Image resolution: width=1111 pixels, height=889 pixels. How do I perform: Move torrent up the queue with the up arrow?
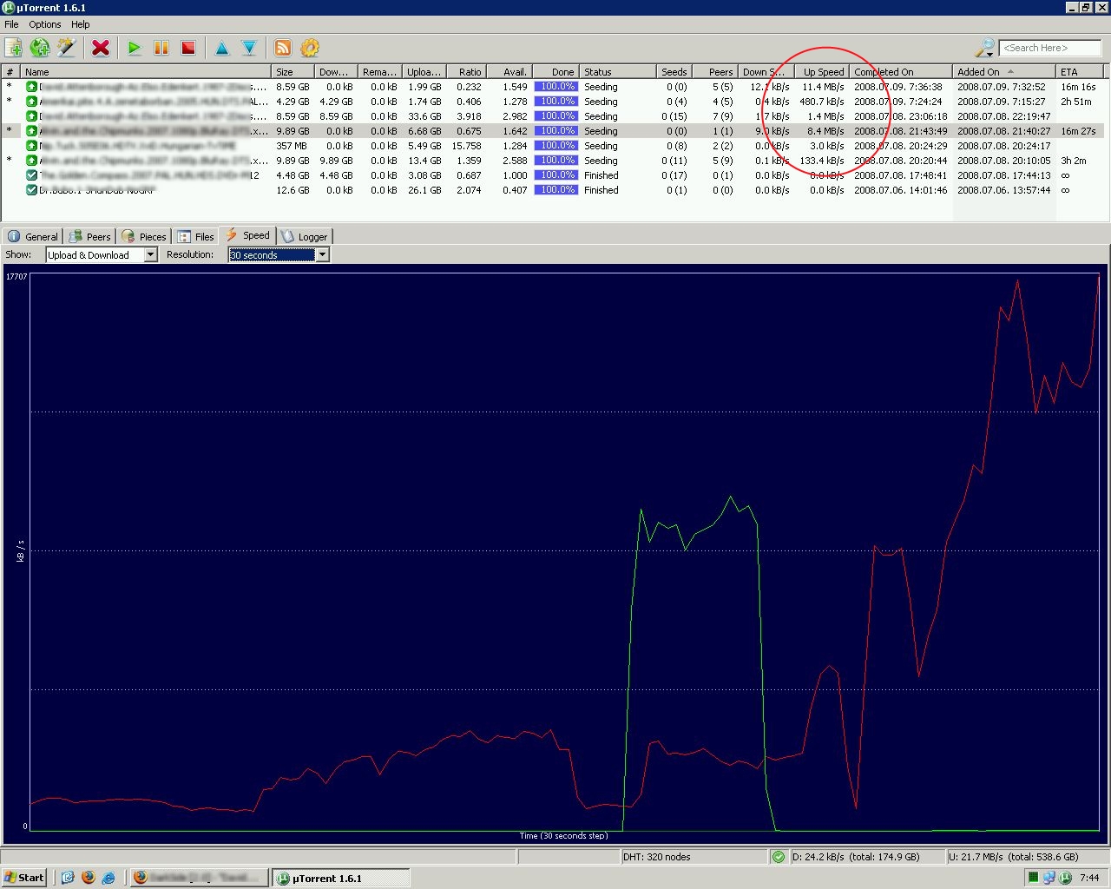pos(222,48)
